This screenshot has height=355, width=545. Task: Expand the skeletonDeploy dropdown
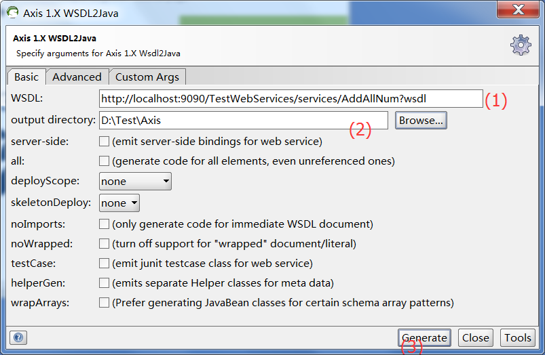[x=119, y=203]
